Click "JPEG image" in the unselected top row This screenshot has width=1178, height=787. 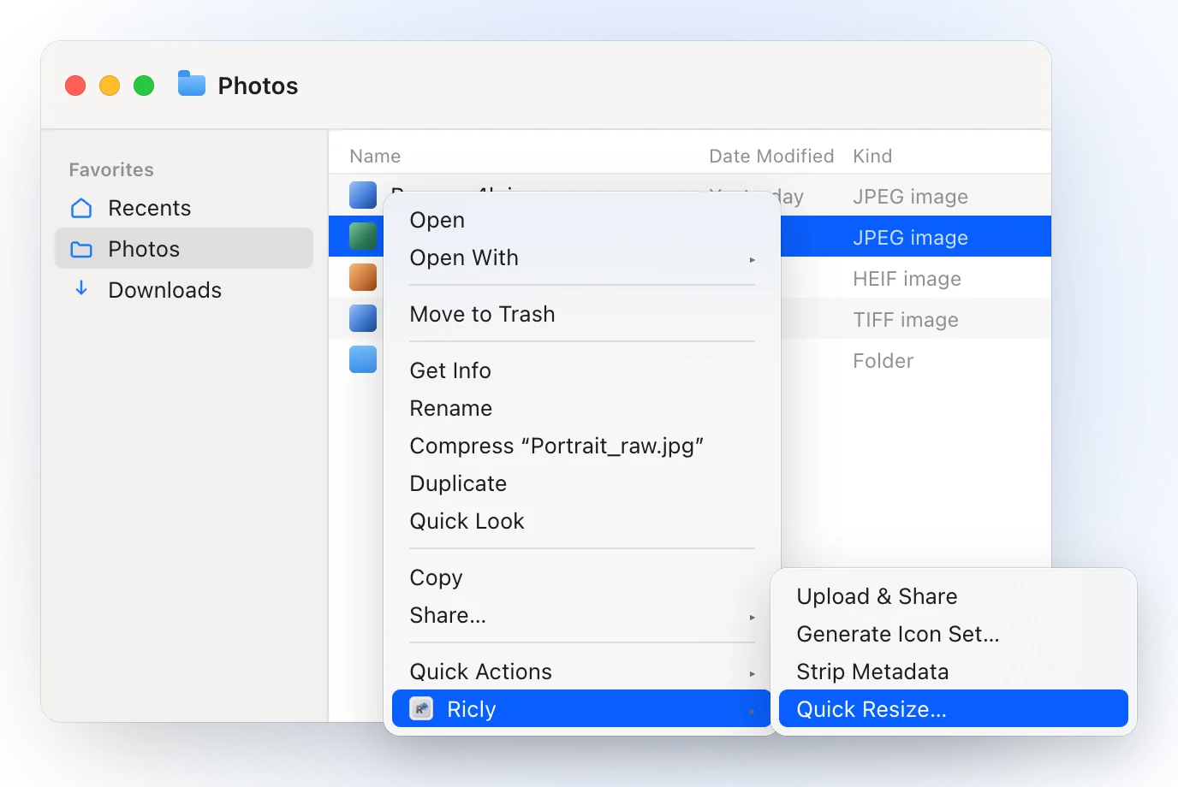(x=910, y=197)
